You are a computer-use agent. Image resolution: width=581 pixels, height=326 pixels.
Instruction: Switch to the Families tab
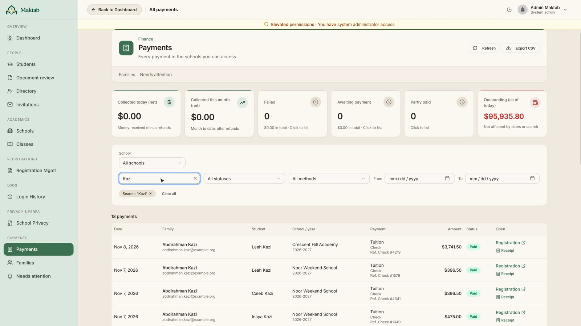(127, 75)
